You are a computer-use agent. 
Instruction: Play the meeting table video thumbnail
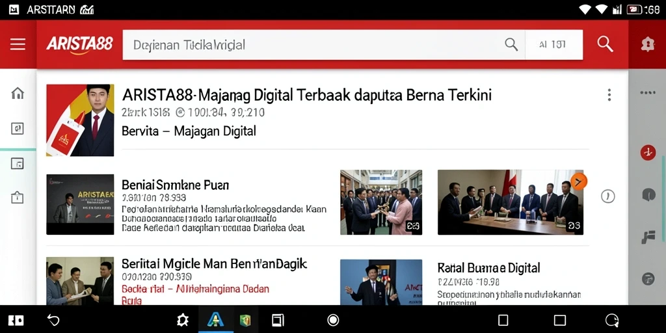point(510,202)
